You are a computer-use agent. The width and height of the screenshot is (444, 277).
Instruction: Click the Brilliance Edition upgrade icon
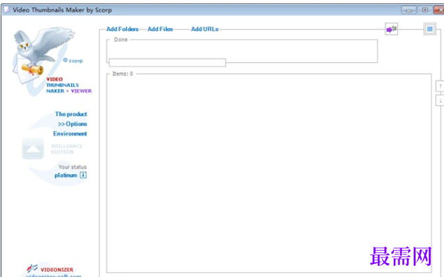[33, 148]
